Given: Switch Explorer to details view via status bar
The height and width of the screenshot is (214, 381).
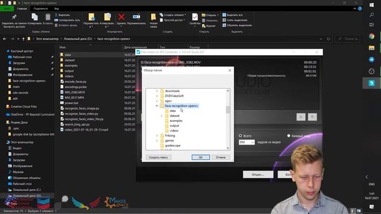Looking at the screenshot, I should point(352,211).
